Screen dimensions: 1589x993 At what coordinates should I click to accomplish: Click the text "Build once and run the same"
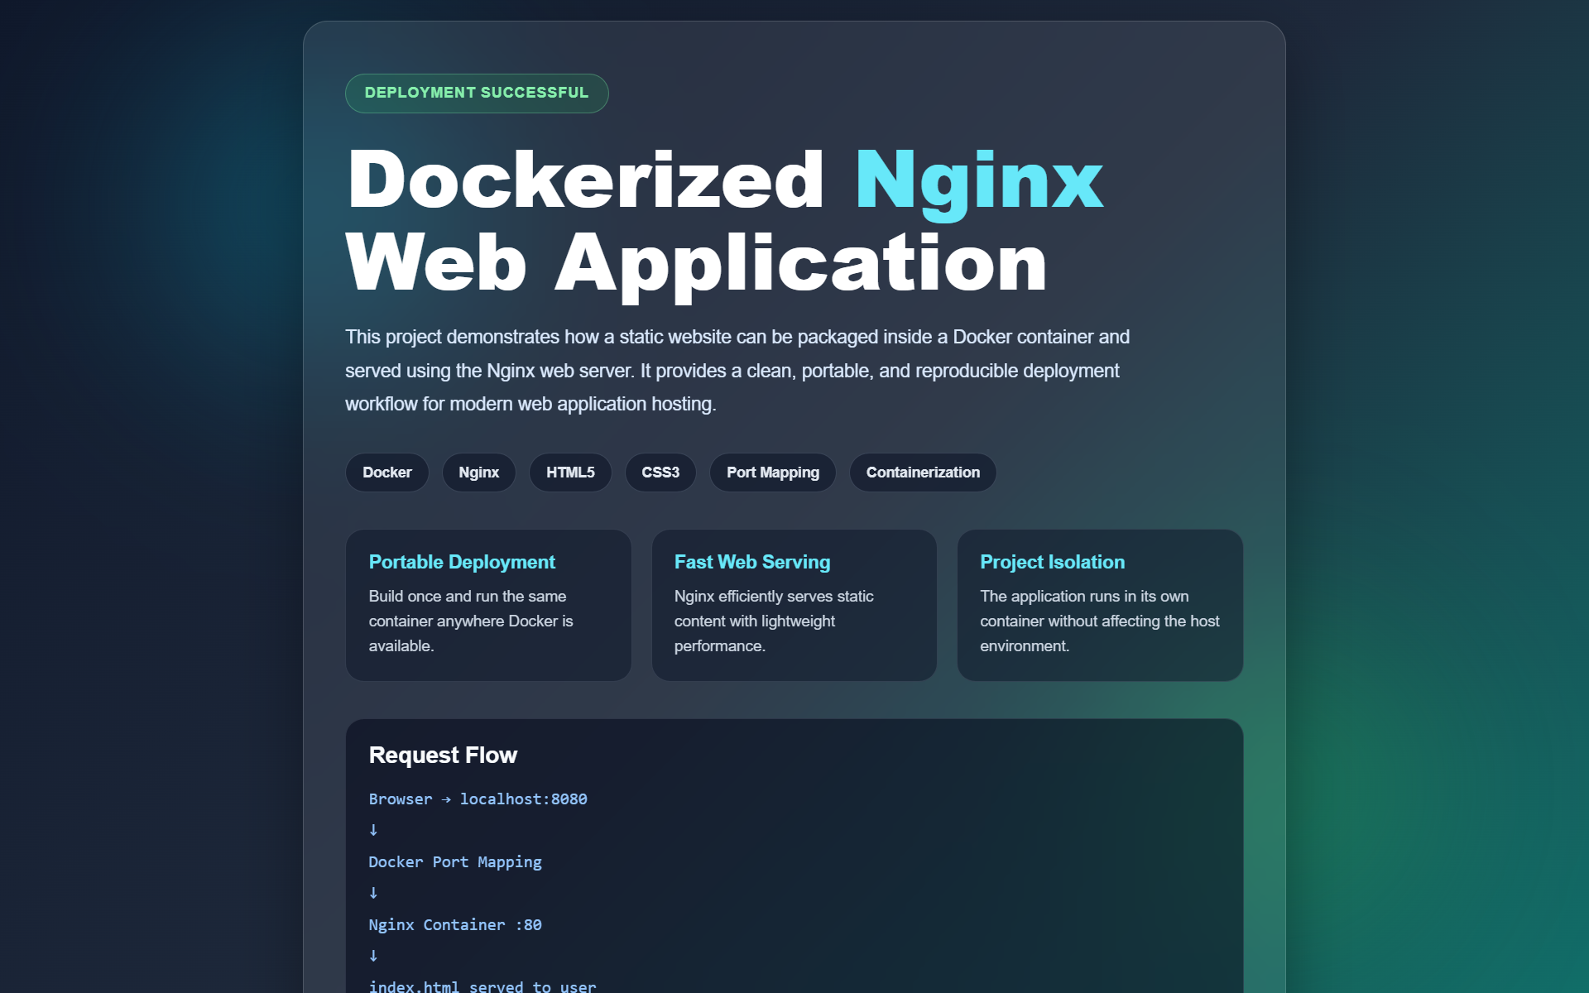468,597
